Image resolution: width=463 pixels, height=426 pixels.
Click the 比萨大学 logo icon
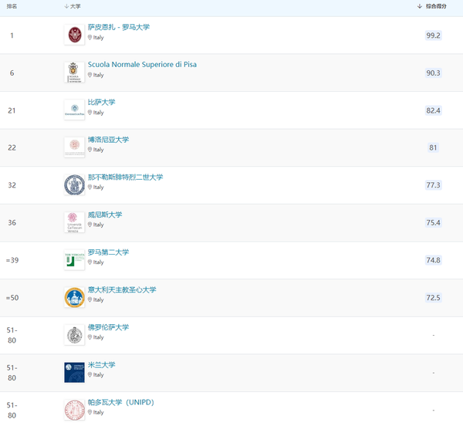tap(74, 110)
